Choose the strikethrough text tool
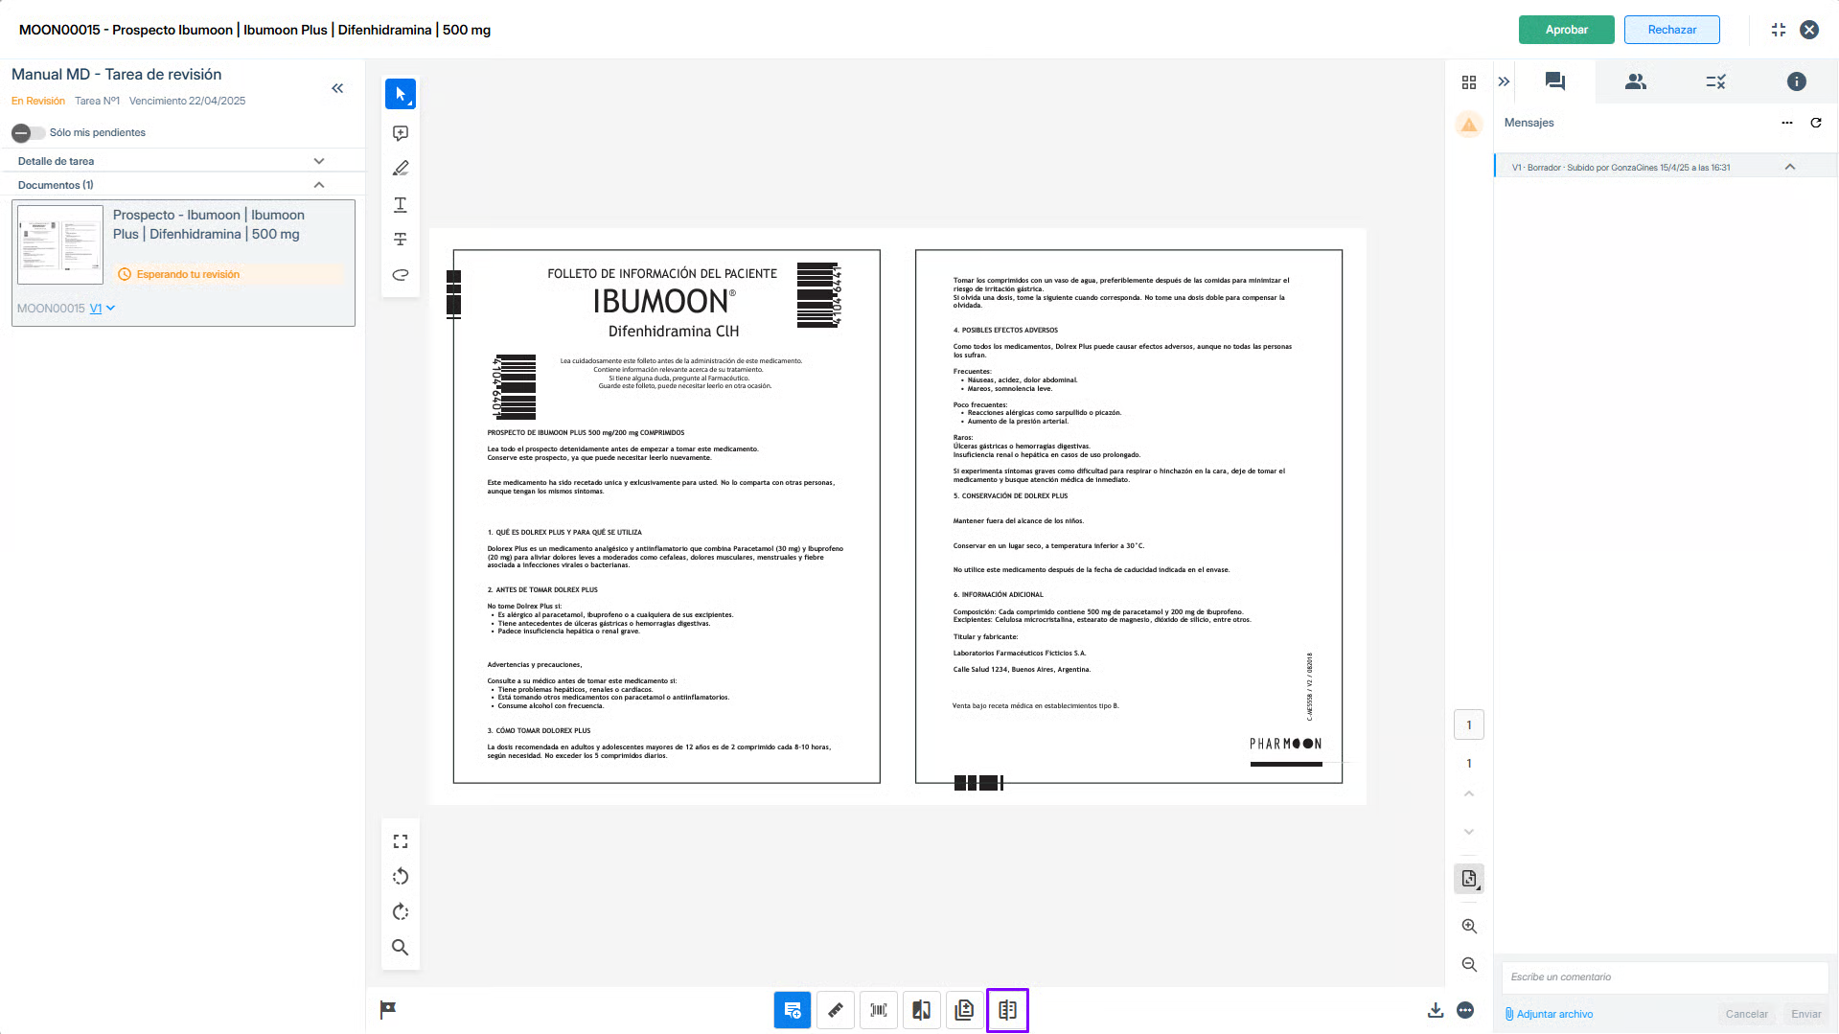This screenshot has width=1839, height=1034. [x=401, y=240]
